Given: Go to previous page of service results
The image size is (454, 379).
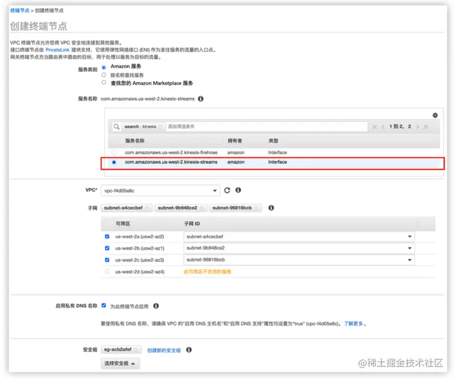Looking at the screenshot, I should pos(383,126).
